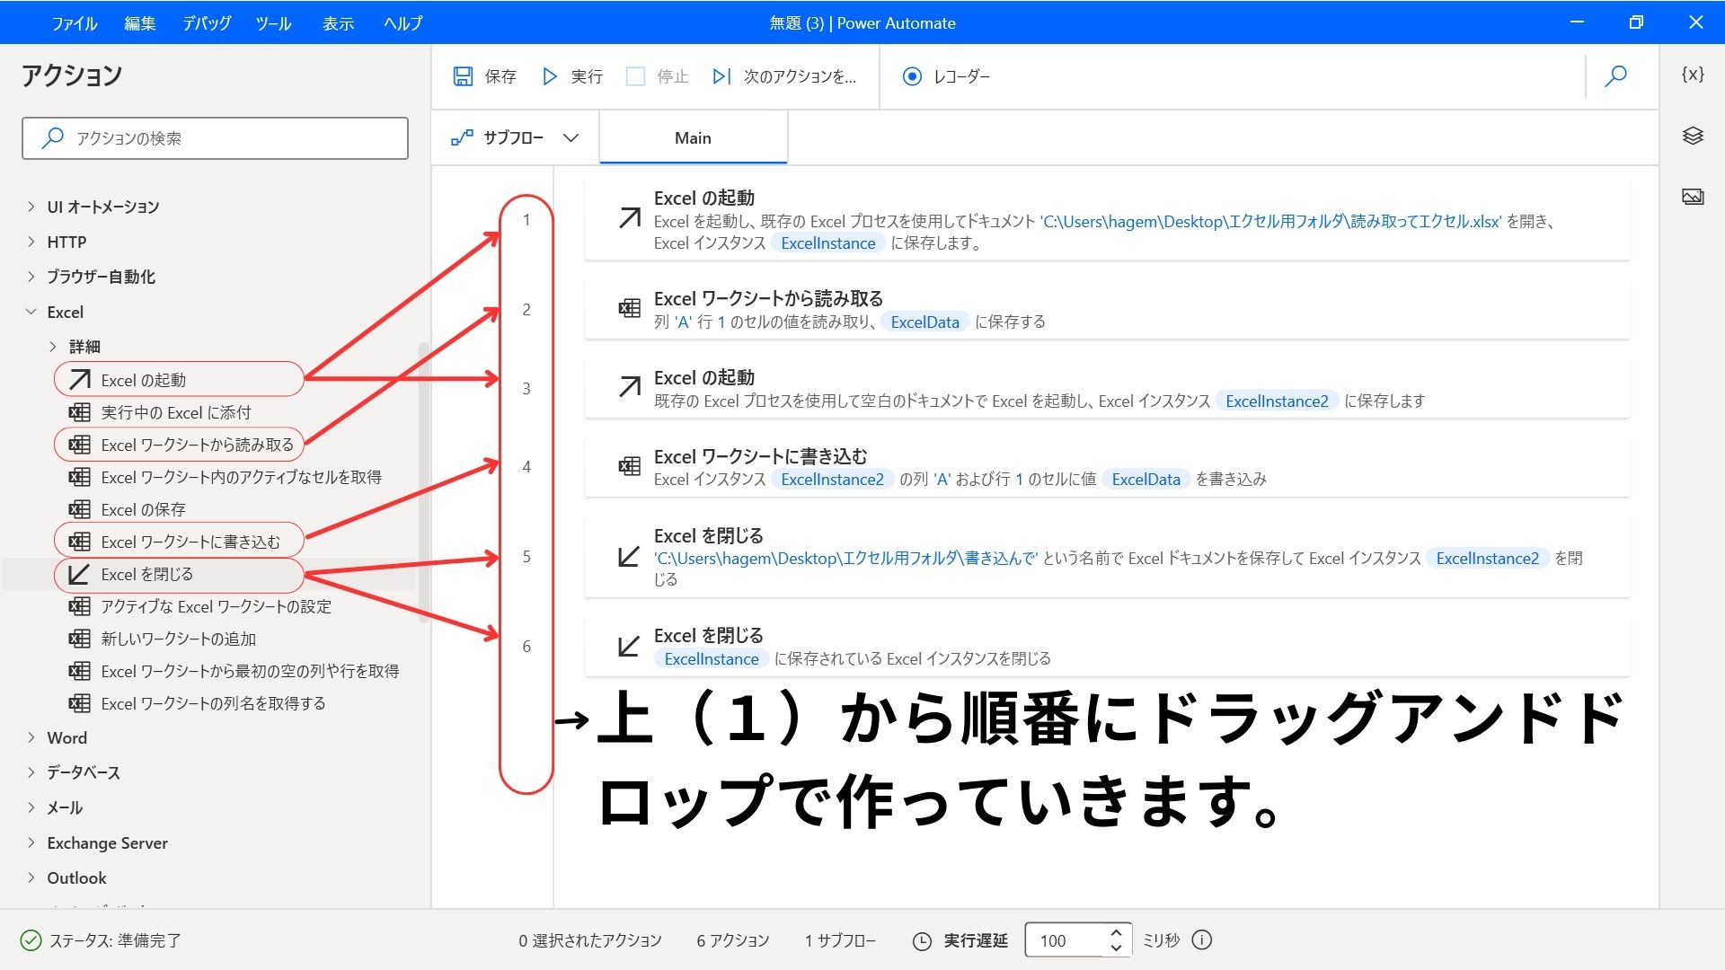Click the Excel の保存 action icon
This screenshot has height=970, width=1725.
tap(80, 509)
